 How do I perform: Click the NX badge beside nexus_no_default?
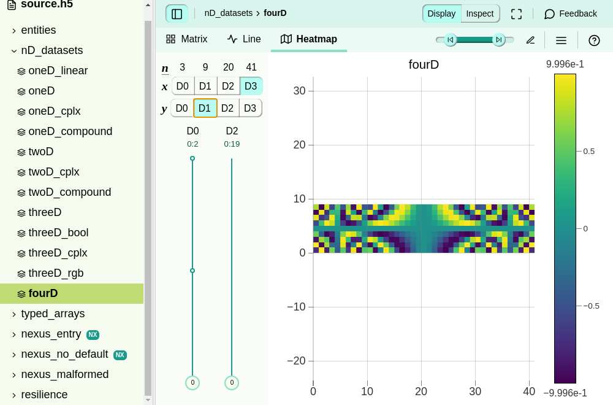(120, 355)
